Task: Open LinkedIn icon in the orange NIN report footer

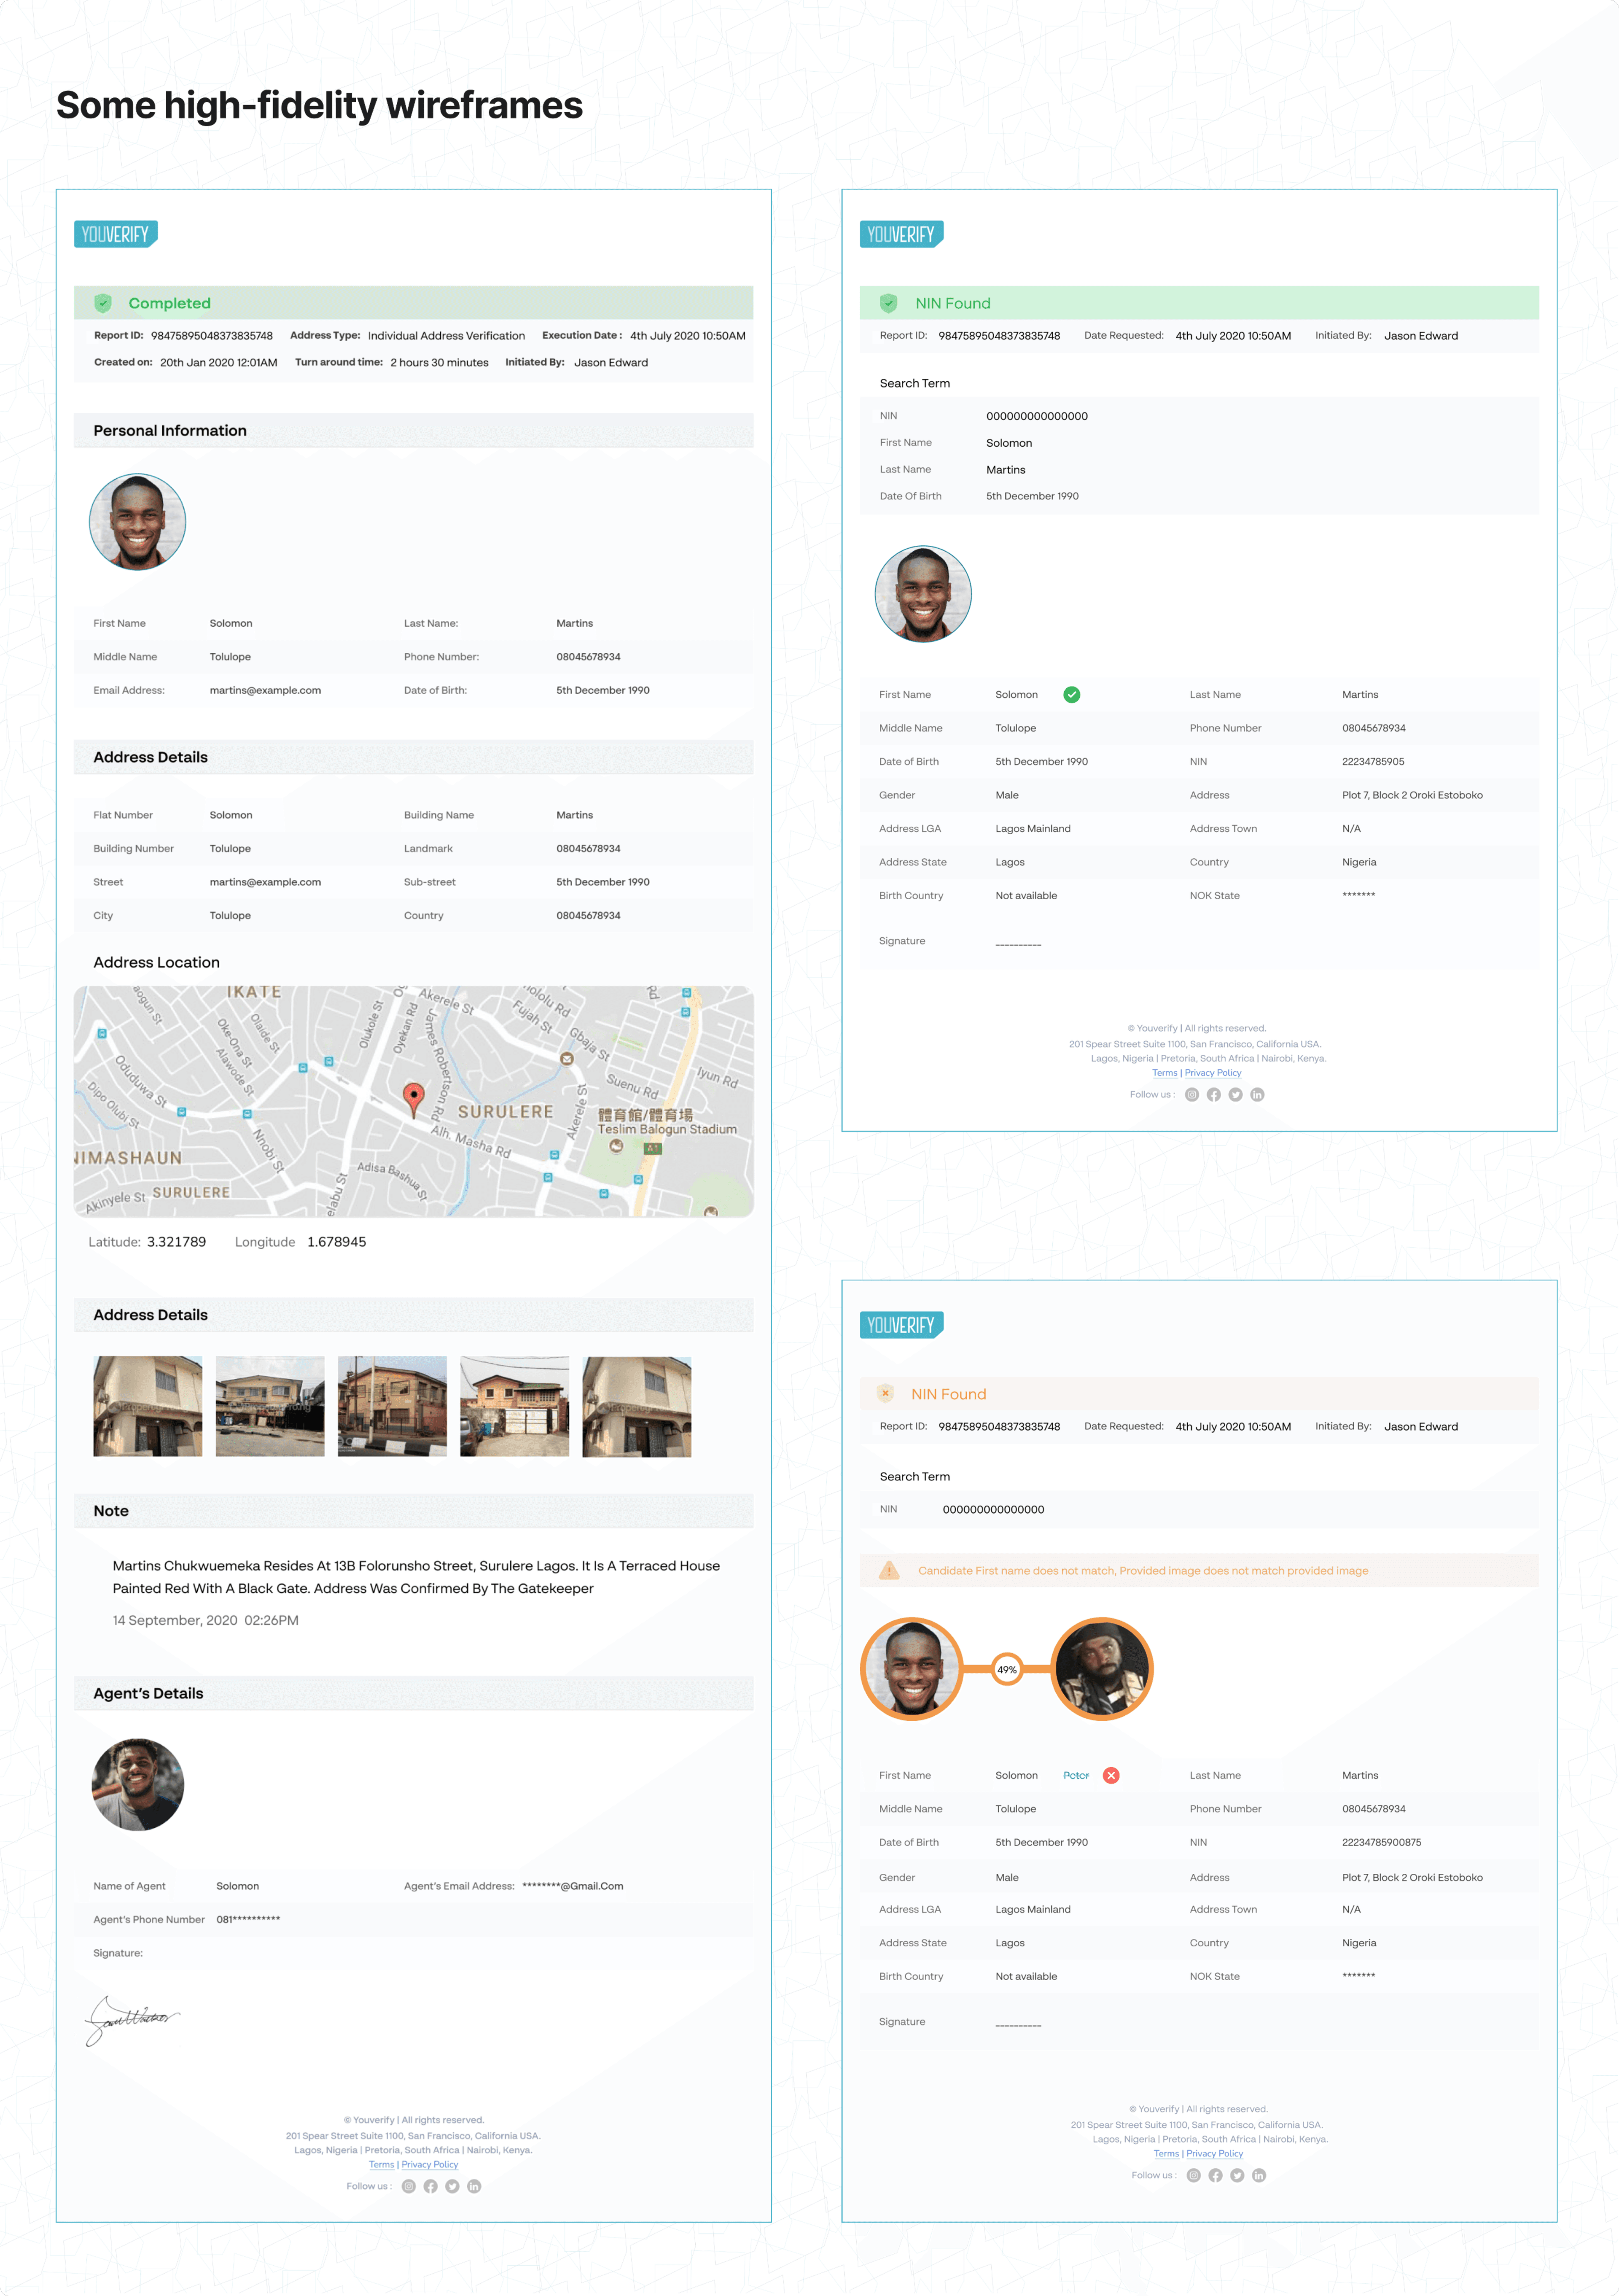Action: [x=1260, y=2176]
